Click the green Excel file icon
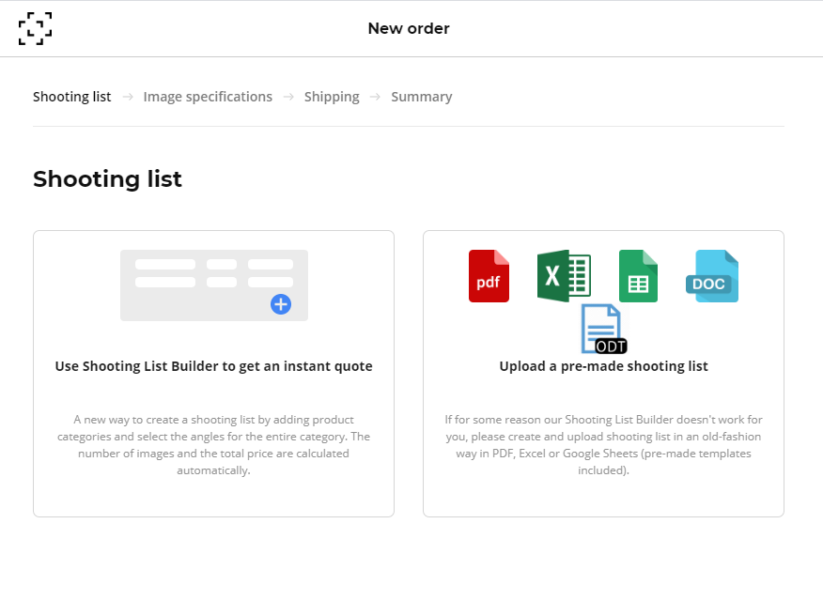823x616 pixels. (x=564, y=276)
